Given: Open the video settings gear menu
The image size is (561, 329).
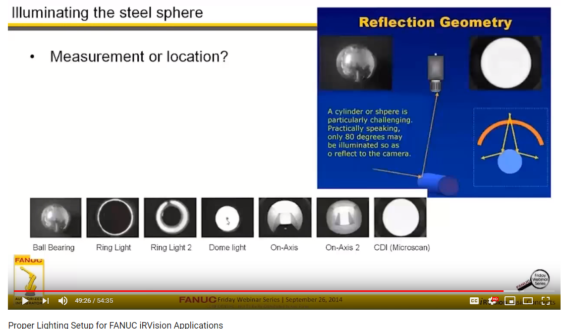Looking at the screenshot, I should click(493, 301).
